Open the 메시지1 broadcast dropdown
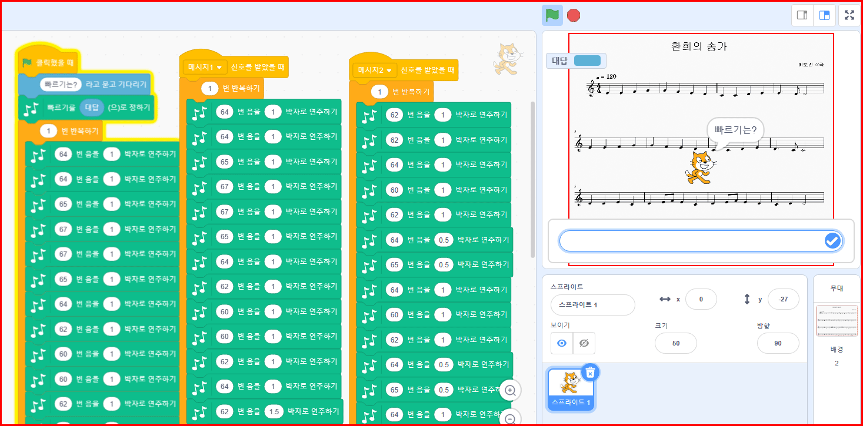863x426 pixels. coord(204,68)
